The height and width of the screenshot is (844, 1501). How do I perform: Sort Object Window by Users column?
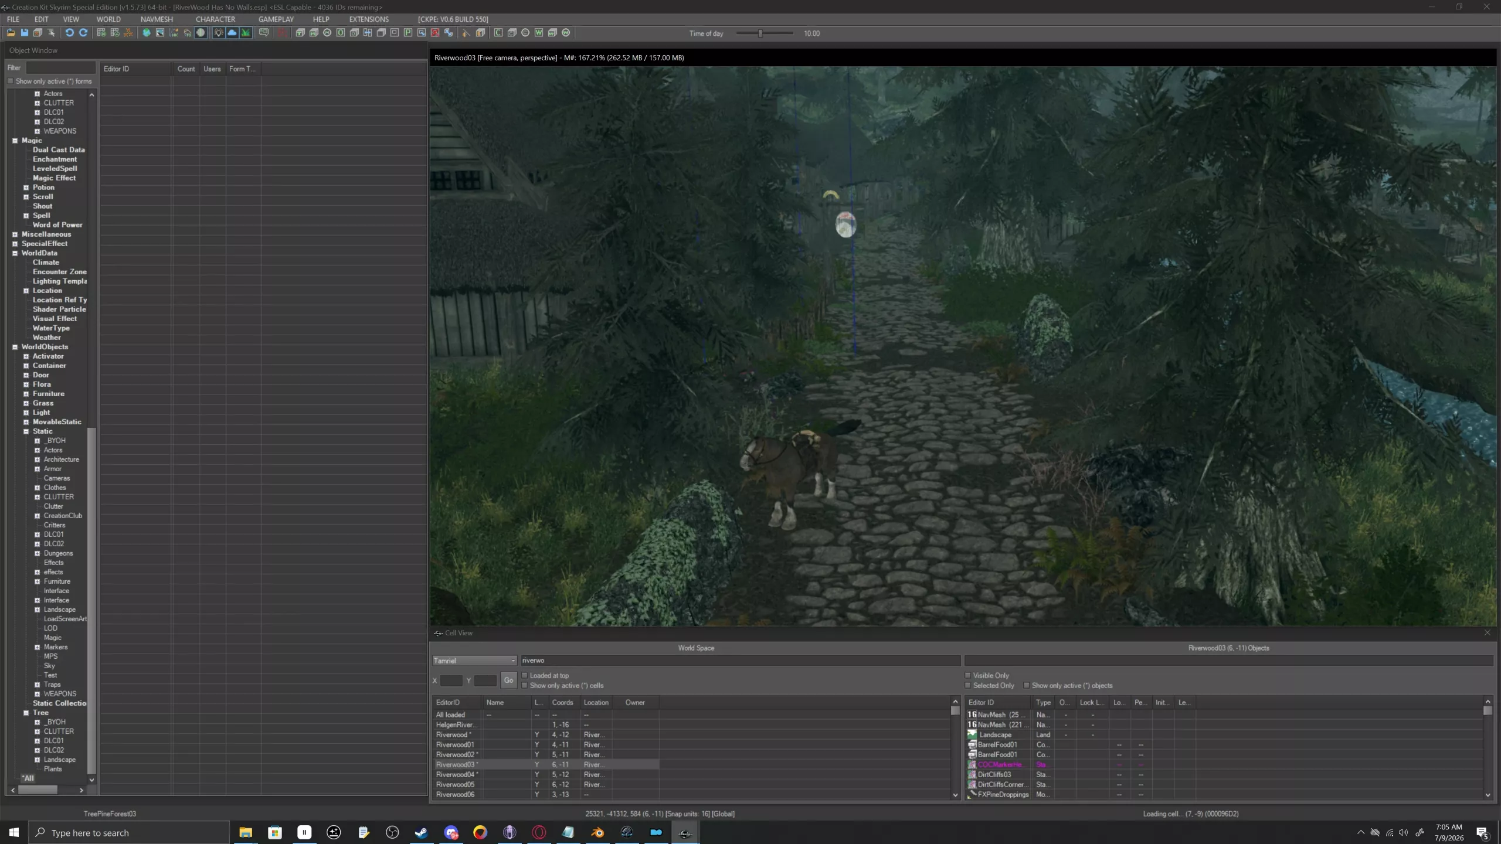pos(212,69)
